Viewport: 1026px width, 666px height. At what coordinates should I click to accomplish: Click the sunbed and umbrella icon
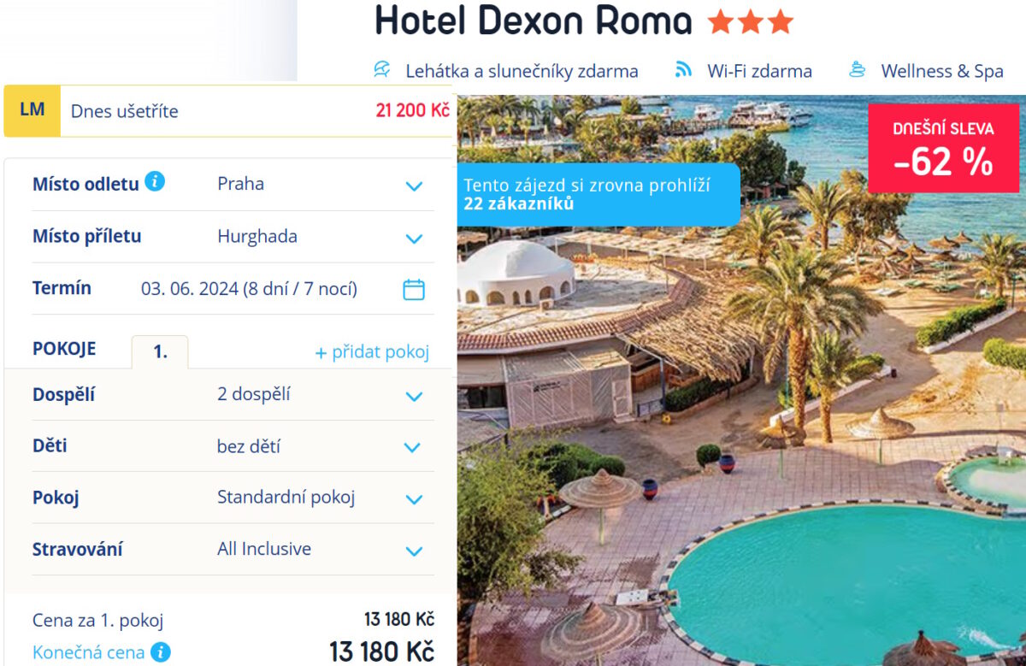[x=383, y=70]
